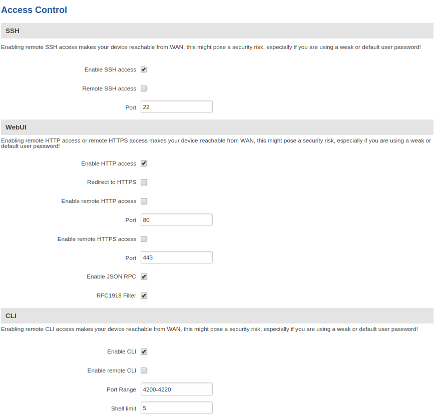Turn on Enable remote HTTPS access
Image resolution: width=434 pixels, height=418 pixels.
pos(144,239)
